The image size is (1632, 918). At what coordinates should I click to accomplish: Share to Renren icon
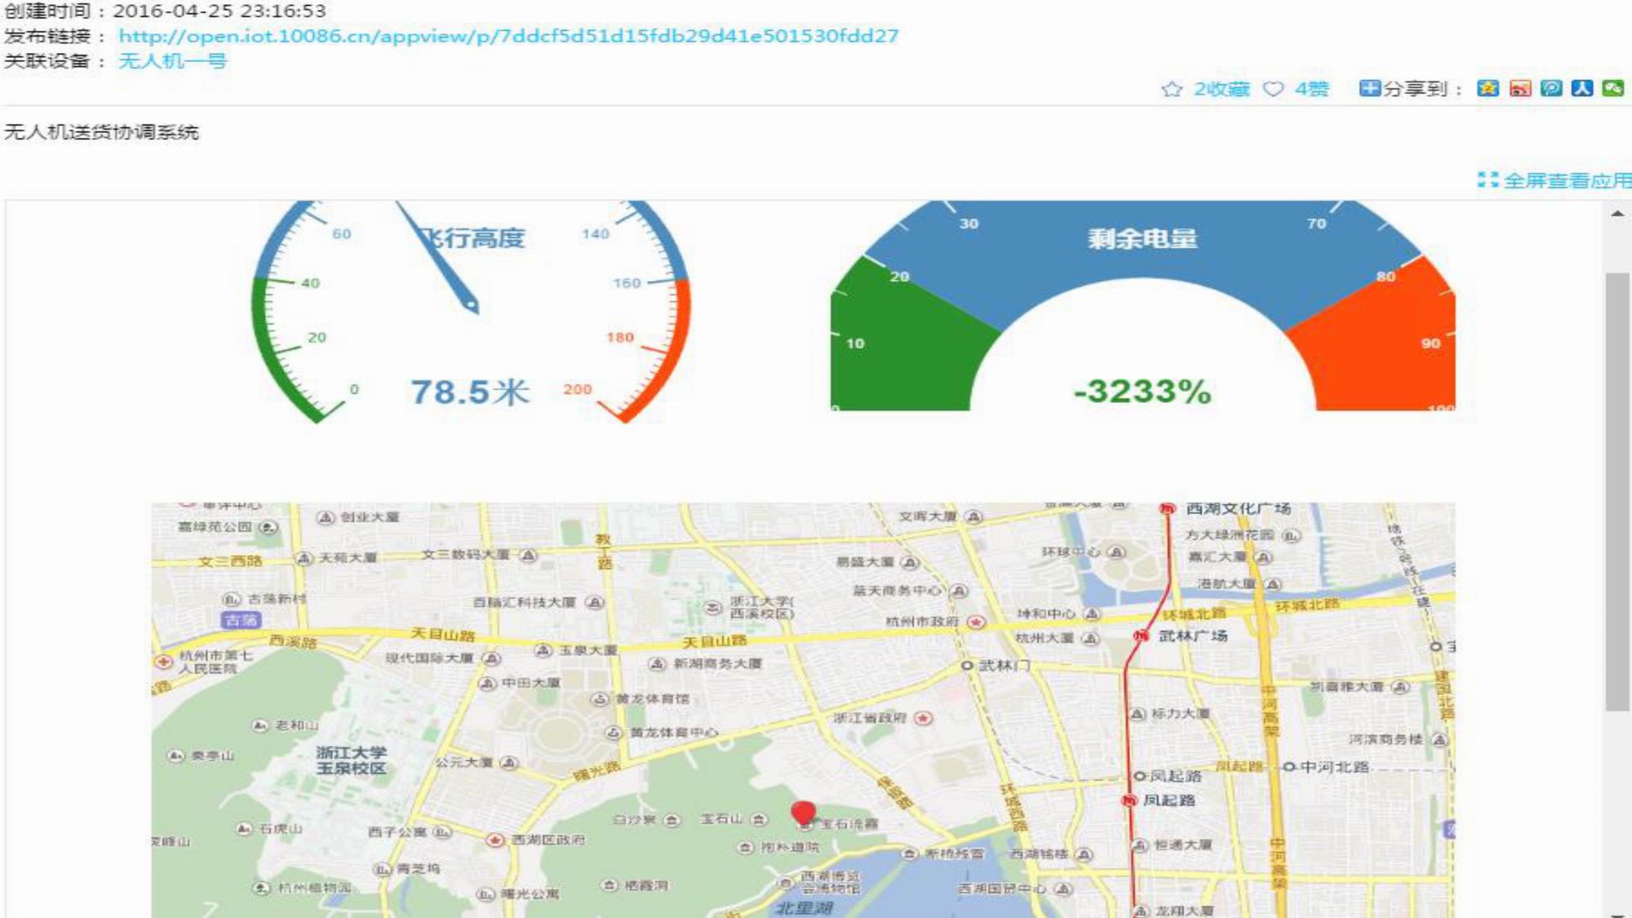pos(1581,88)
